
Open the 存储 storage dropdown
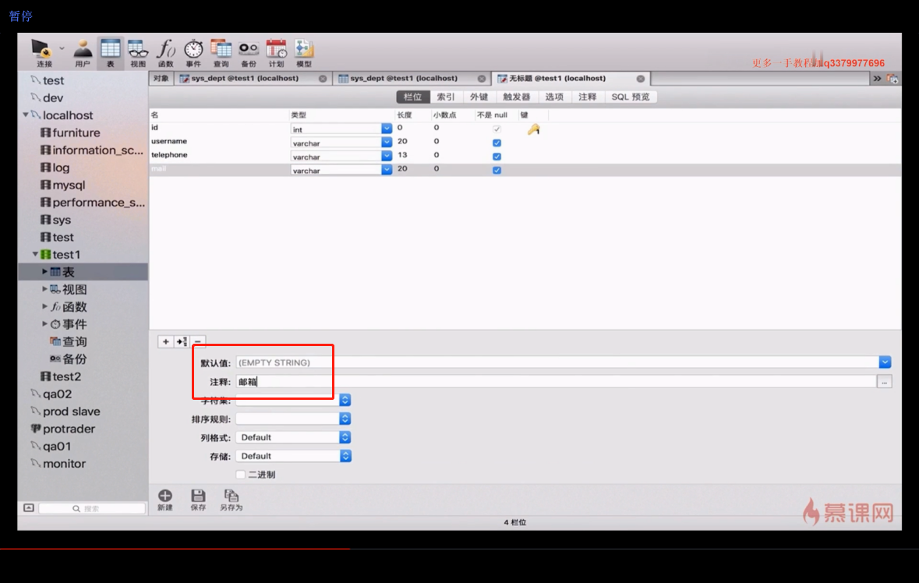tap(345, 456)
